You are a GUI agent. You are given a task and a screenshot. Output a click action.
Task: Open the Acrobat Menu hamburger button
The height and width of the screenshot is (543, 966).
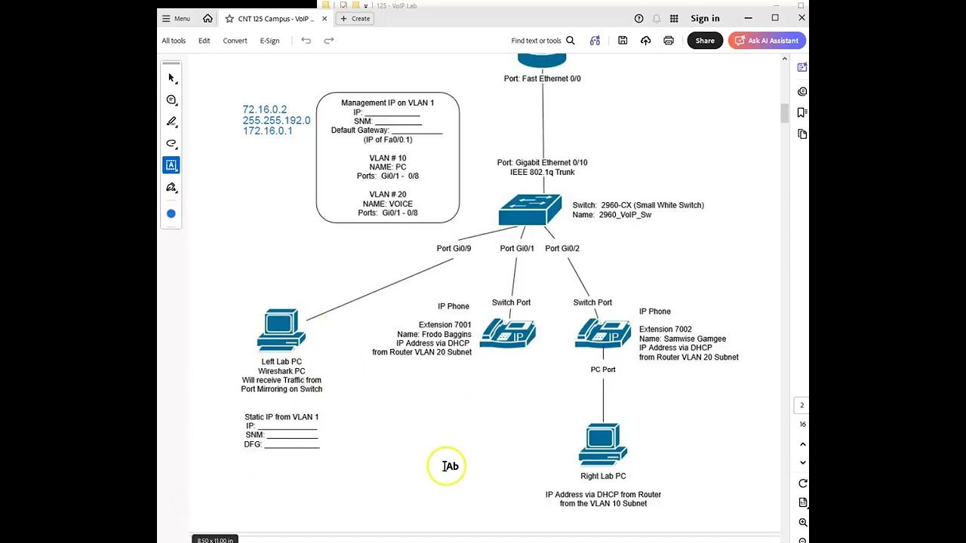pos(176,18)
